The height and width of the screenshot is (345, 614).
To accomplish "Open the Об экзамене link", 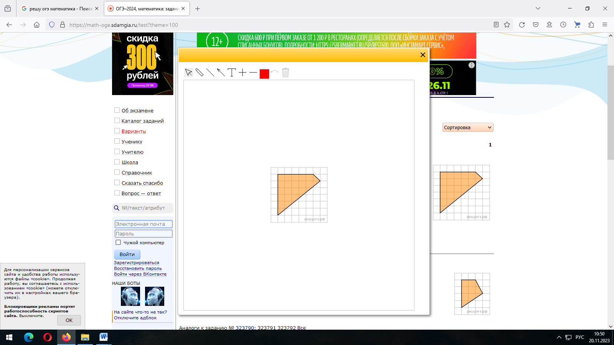I will (137, 110).
